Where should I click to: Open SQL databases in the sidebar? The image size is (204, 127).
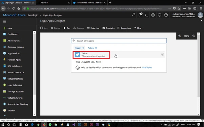(12, 66)
